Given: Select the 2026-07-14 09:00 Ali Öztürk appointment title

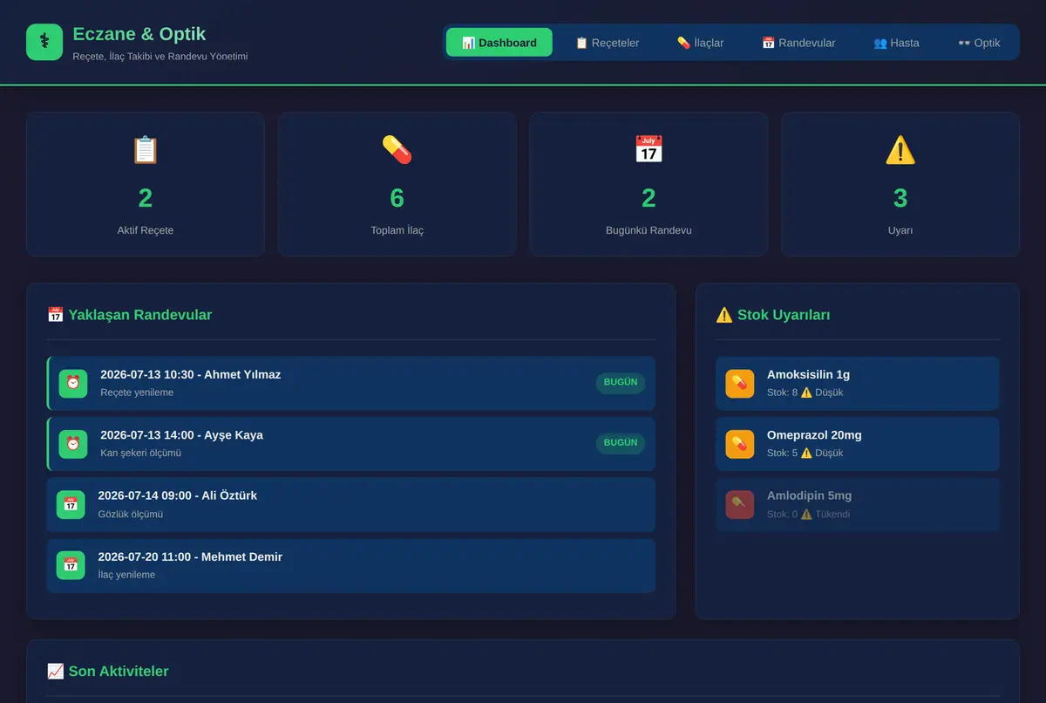Looking at the screenshot, I should pyautogui.click(x=178, y=495).
